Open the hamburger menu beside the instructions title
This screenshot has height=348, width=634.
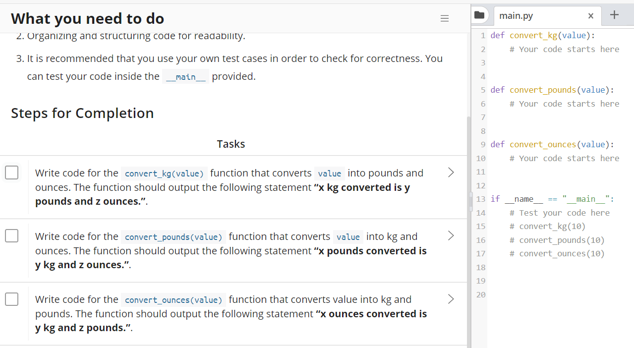pyautogui.click(x=445, y=19)
